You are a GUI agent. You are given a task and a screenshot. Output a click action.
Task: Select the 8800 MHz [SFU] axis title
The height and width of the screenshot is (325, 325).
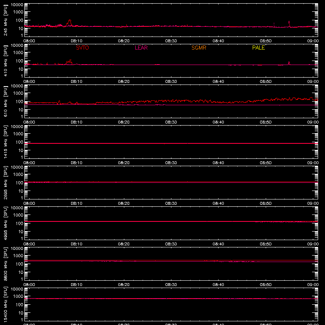coord(5,264)
